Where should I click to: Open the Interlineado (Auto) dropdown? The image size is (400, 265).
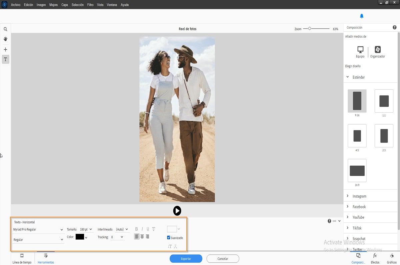[x=122, y=229]
